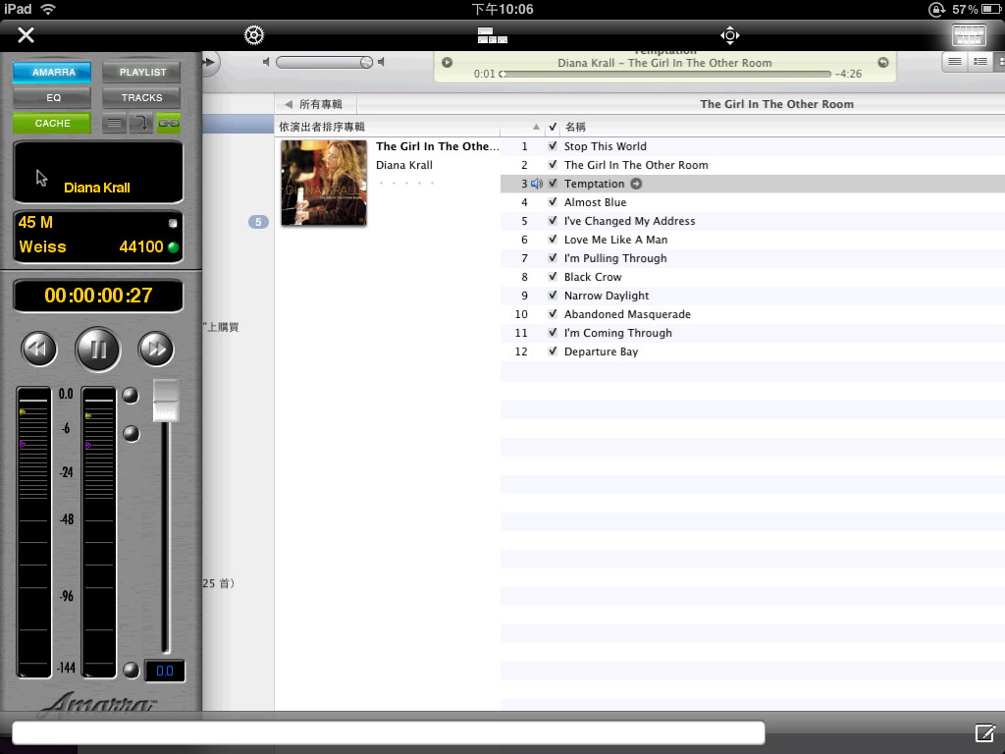Click the arrow icon next to Temptation

636,184
